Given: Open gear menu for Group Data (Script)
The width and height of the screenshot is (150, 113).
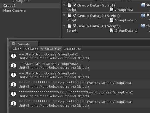Looking at the screenshot, I should (148, 5).
